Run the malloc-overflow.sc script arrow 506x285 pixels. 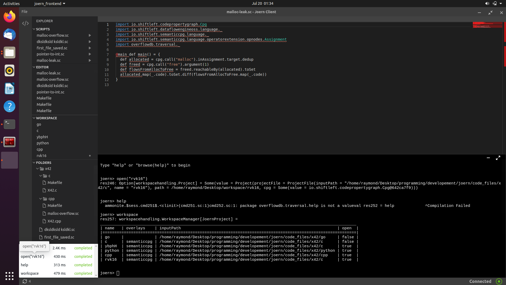(90, 35)
